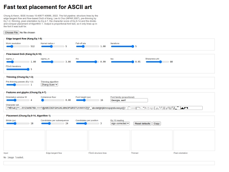This screenshot has height=172, width=229.
Task: Click the sigma_m value 3.00
Action: click(68, 62)
